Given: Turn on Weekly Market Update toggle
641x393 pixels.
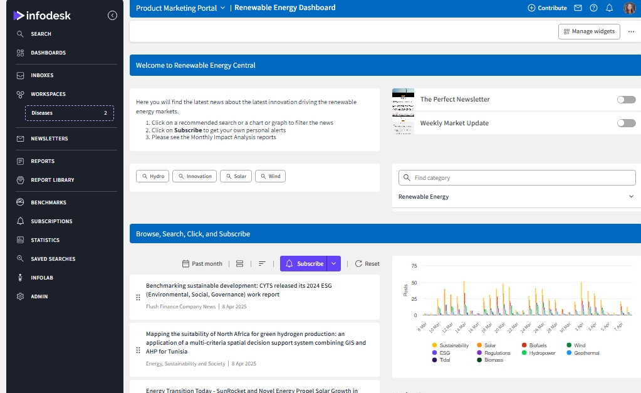Looking at the screenshot, I should tap(626, 123).
